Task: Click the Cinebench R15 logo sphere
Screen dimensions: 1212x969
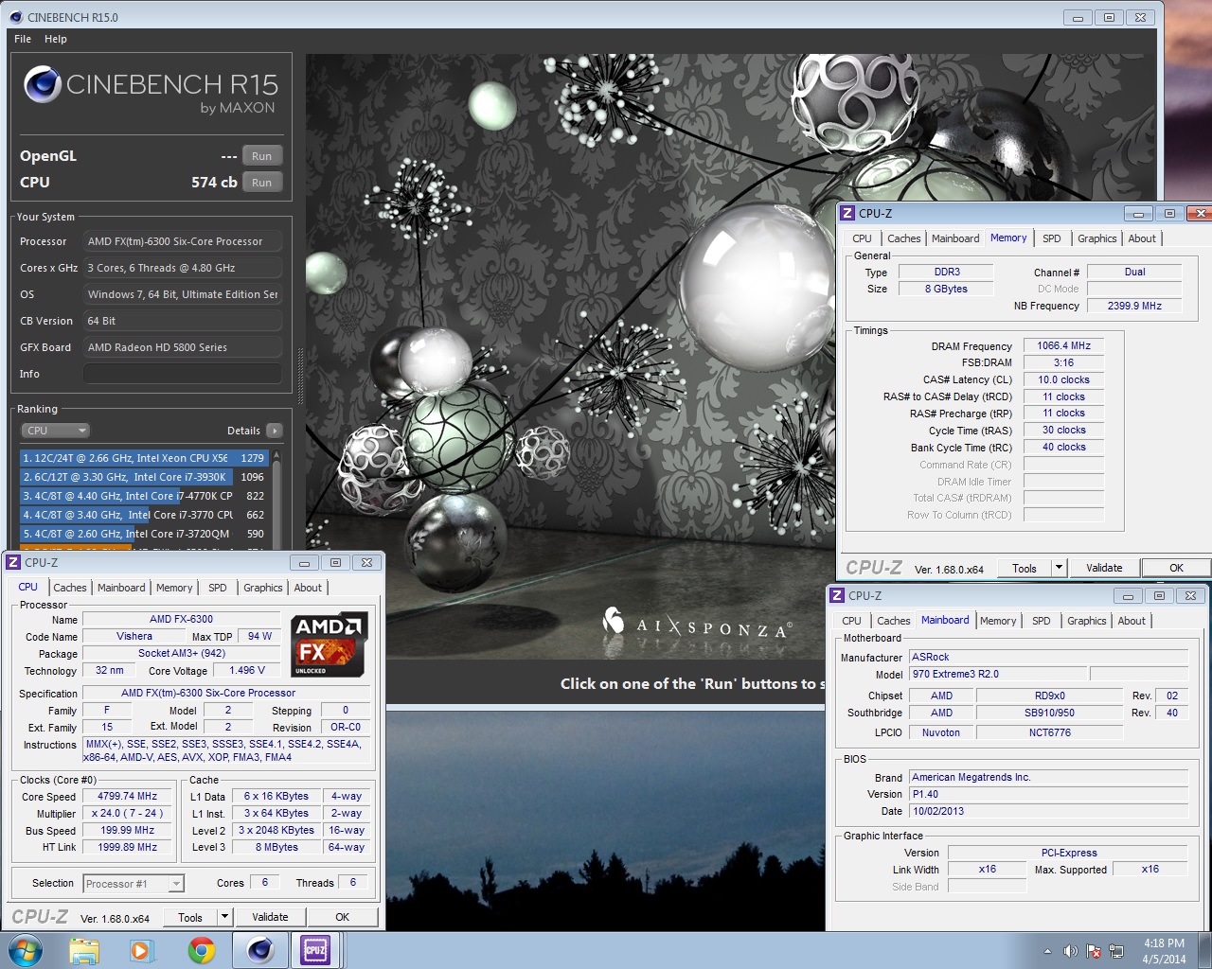Action: tap(43, 84)
